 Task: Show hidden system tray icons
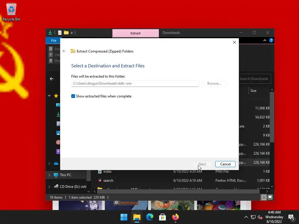[x=246, y=217]
